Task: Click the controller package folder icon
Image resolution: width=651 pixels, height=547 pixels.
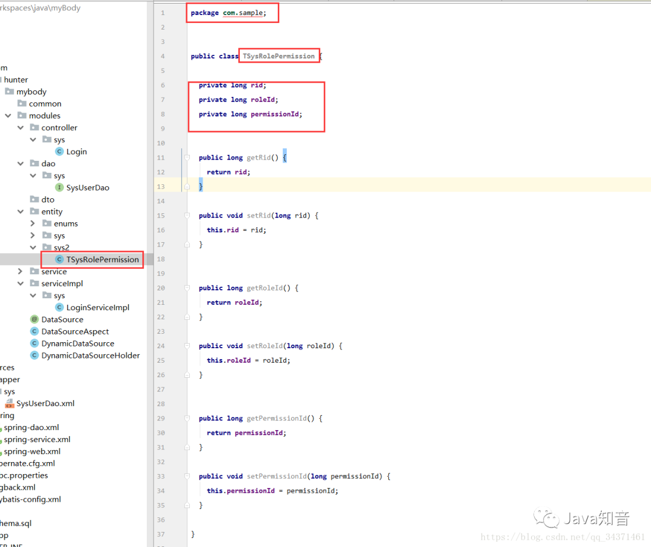Action: pyautogui.click(x=34, y=127)
